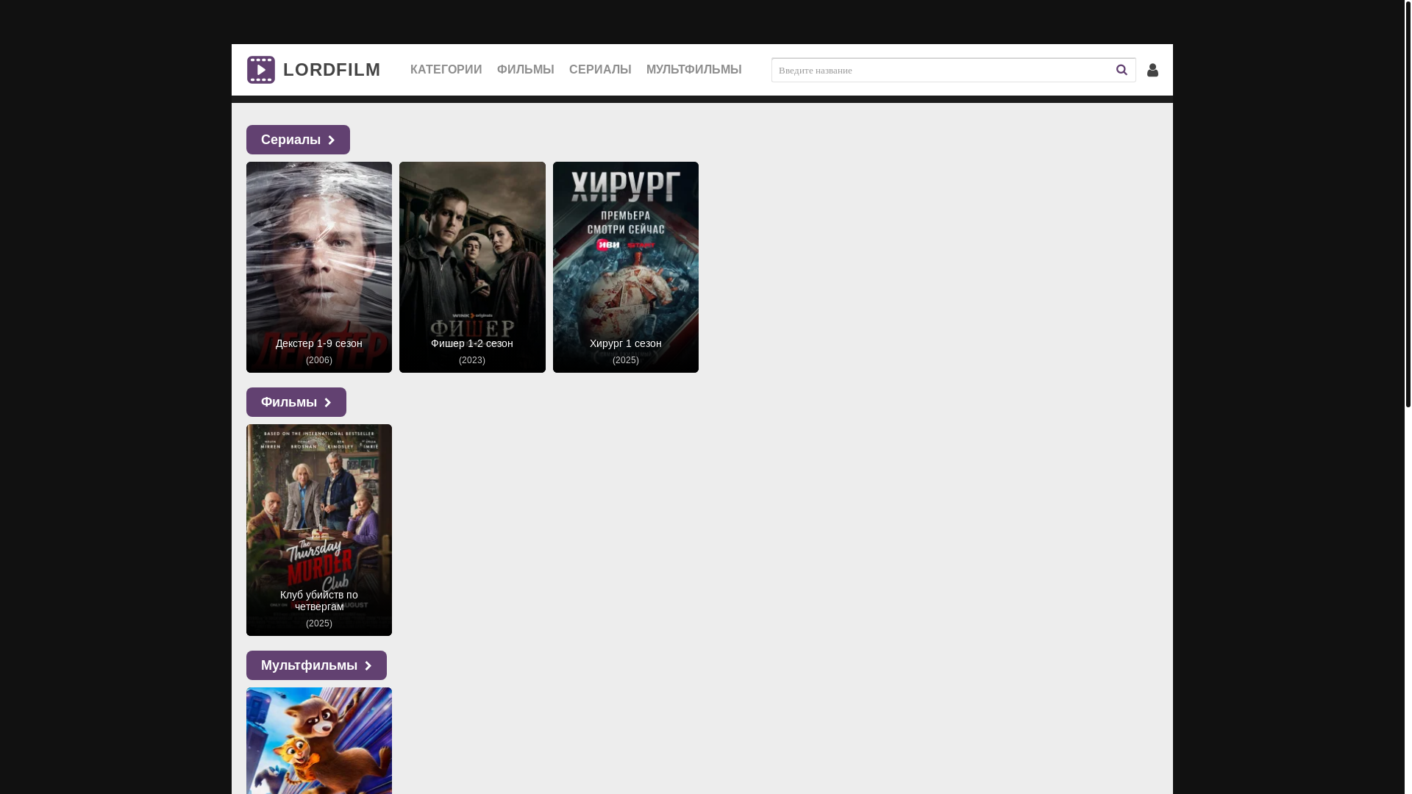Open the МУЛЬТФИЛЬМЫ menu item

click(694, 70)
